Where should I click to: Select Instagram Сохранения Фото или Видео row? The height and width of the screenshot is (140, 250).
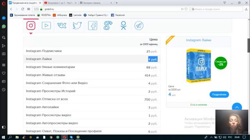(92, 83)
